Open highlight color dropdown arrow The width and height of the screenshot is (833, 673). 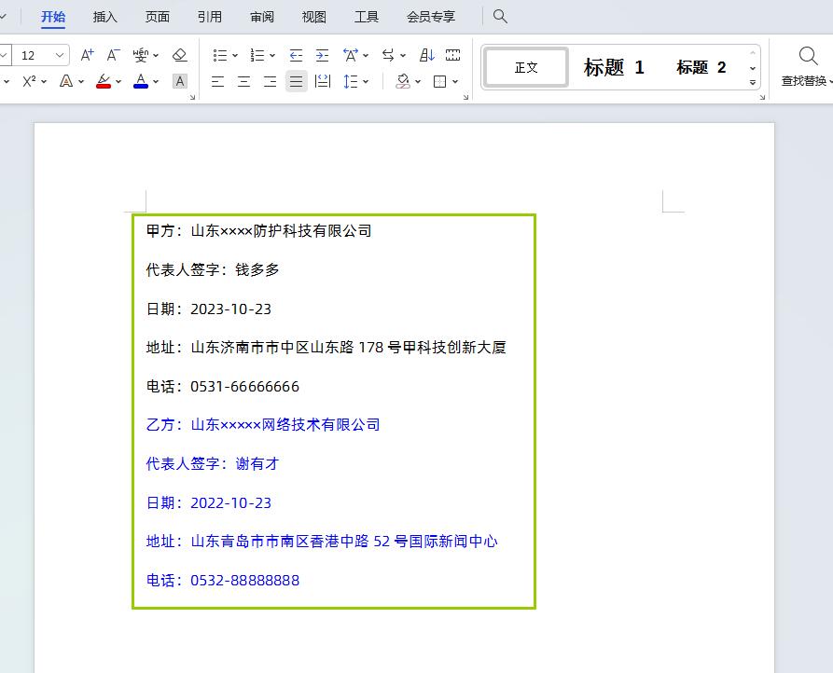[x=118, y=81]
